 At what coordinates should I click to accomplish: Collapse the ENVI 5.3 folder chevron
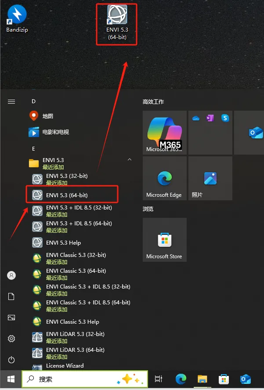[x=130, y=159]
